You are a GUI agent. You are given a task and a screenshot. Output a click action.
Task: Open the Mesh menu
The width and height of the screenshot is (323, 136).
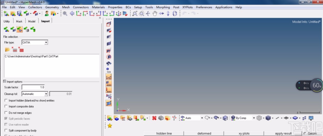click(x=66, y=7)
